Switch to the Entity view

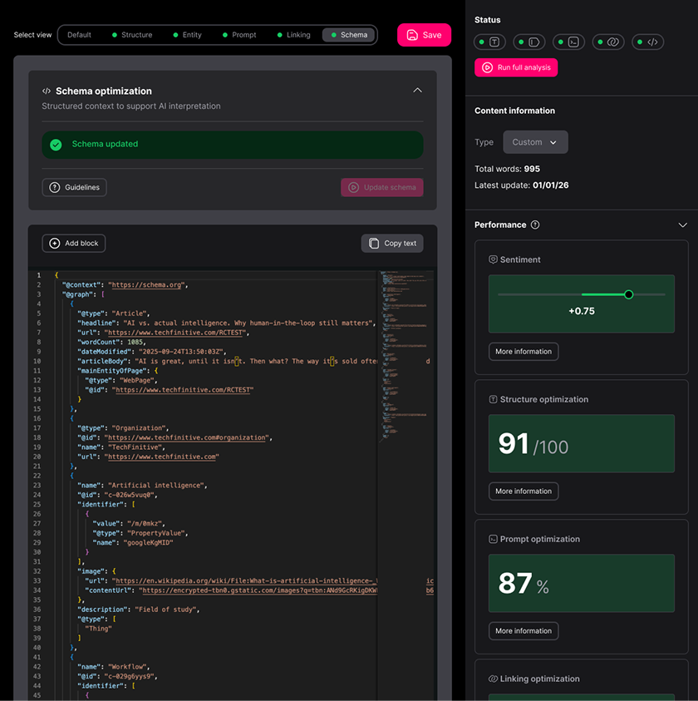pos(188,35)
